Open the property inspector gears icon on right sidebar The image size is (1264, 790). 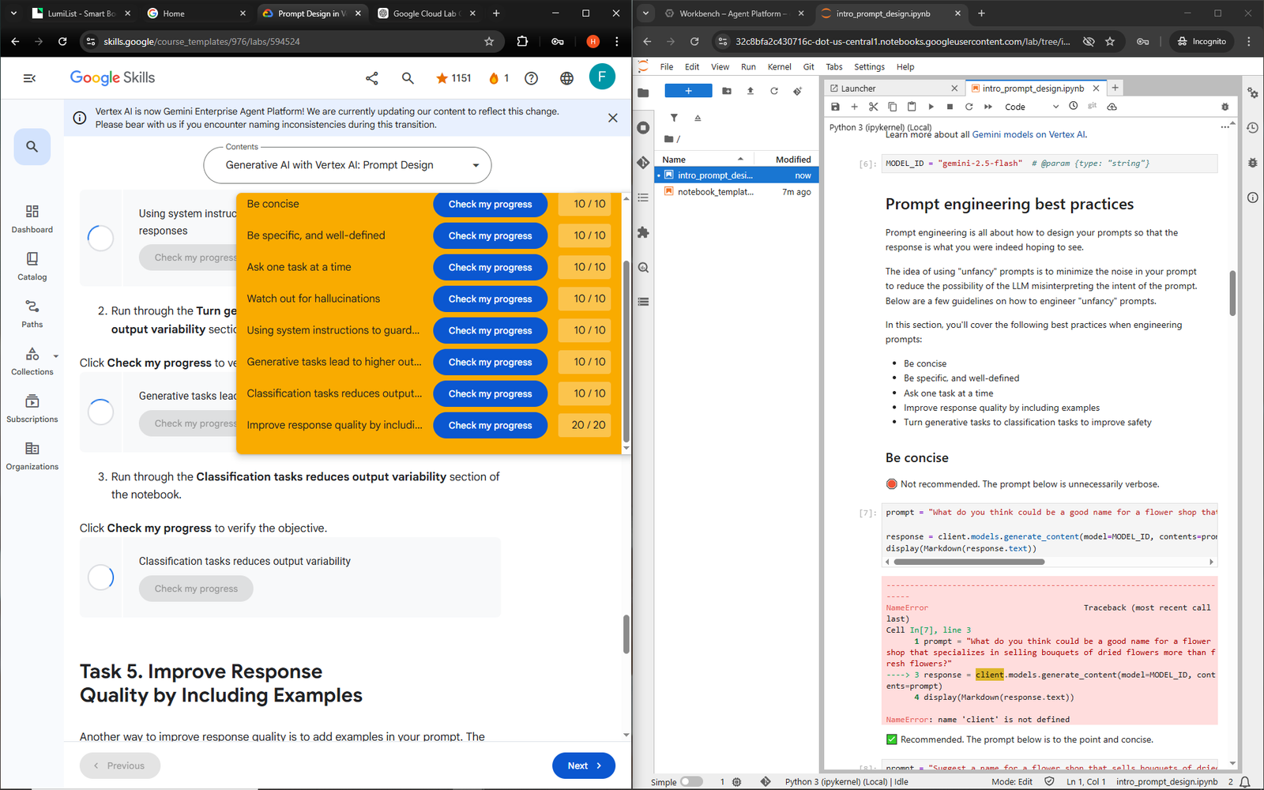point(1252,92)
